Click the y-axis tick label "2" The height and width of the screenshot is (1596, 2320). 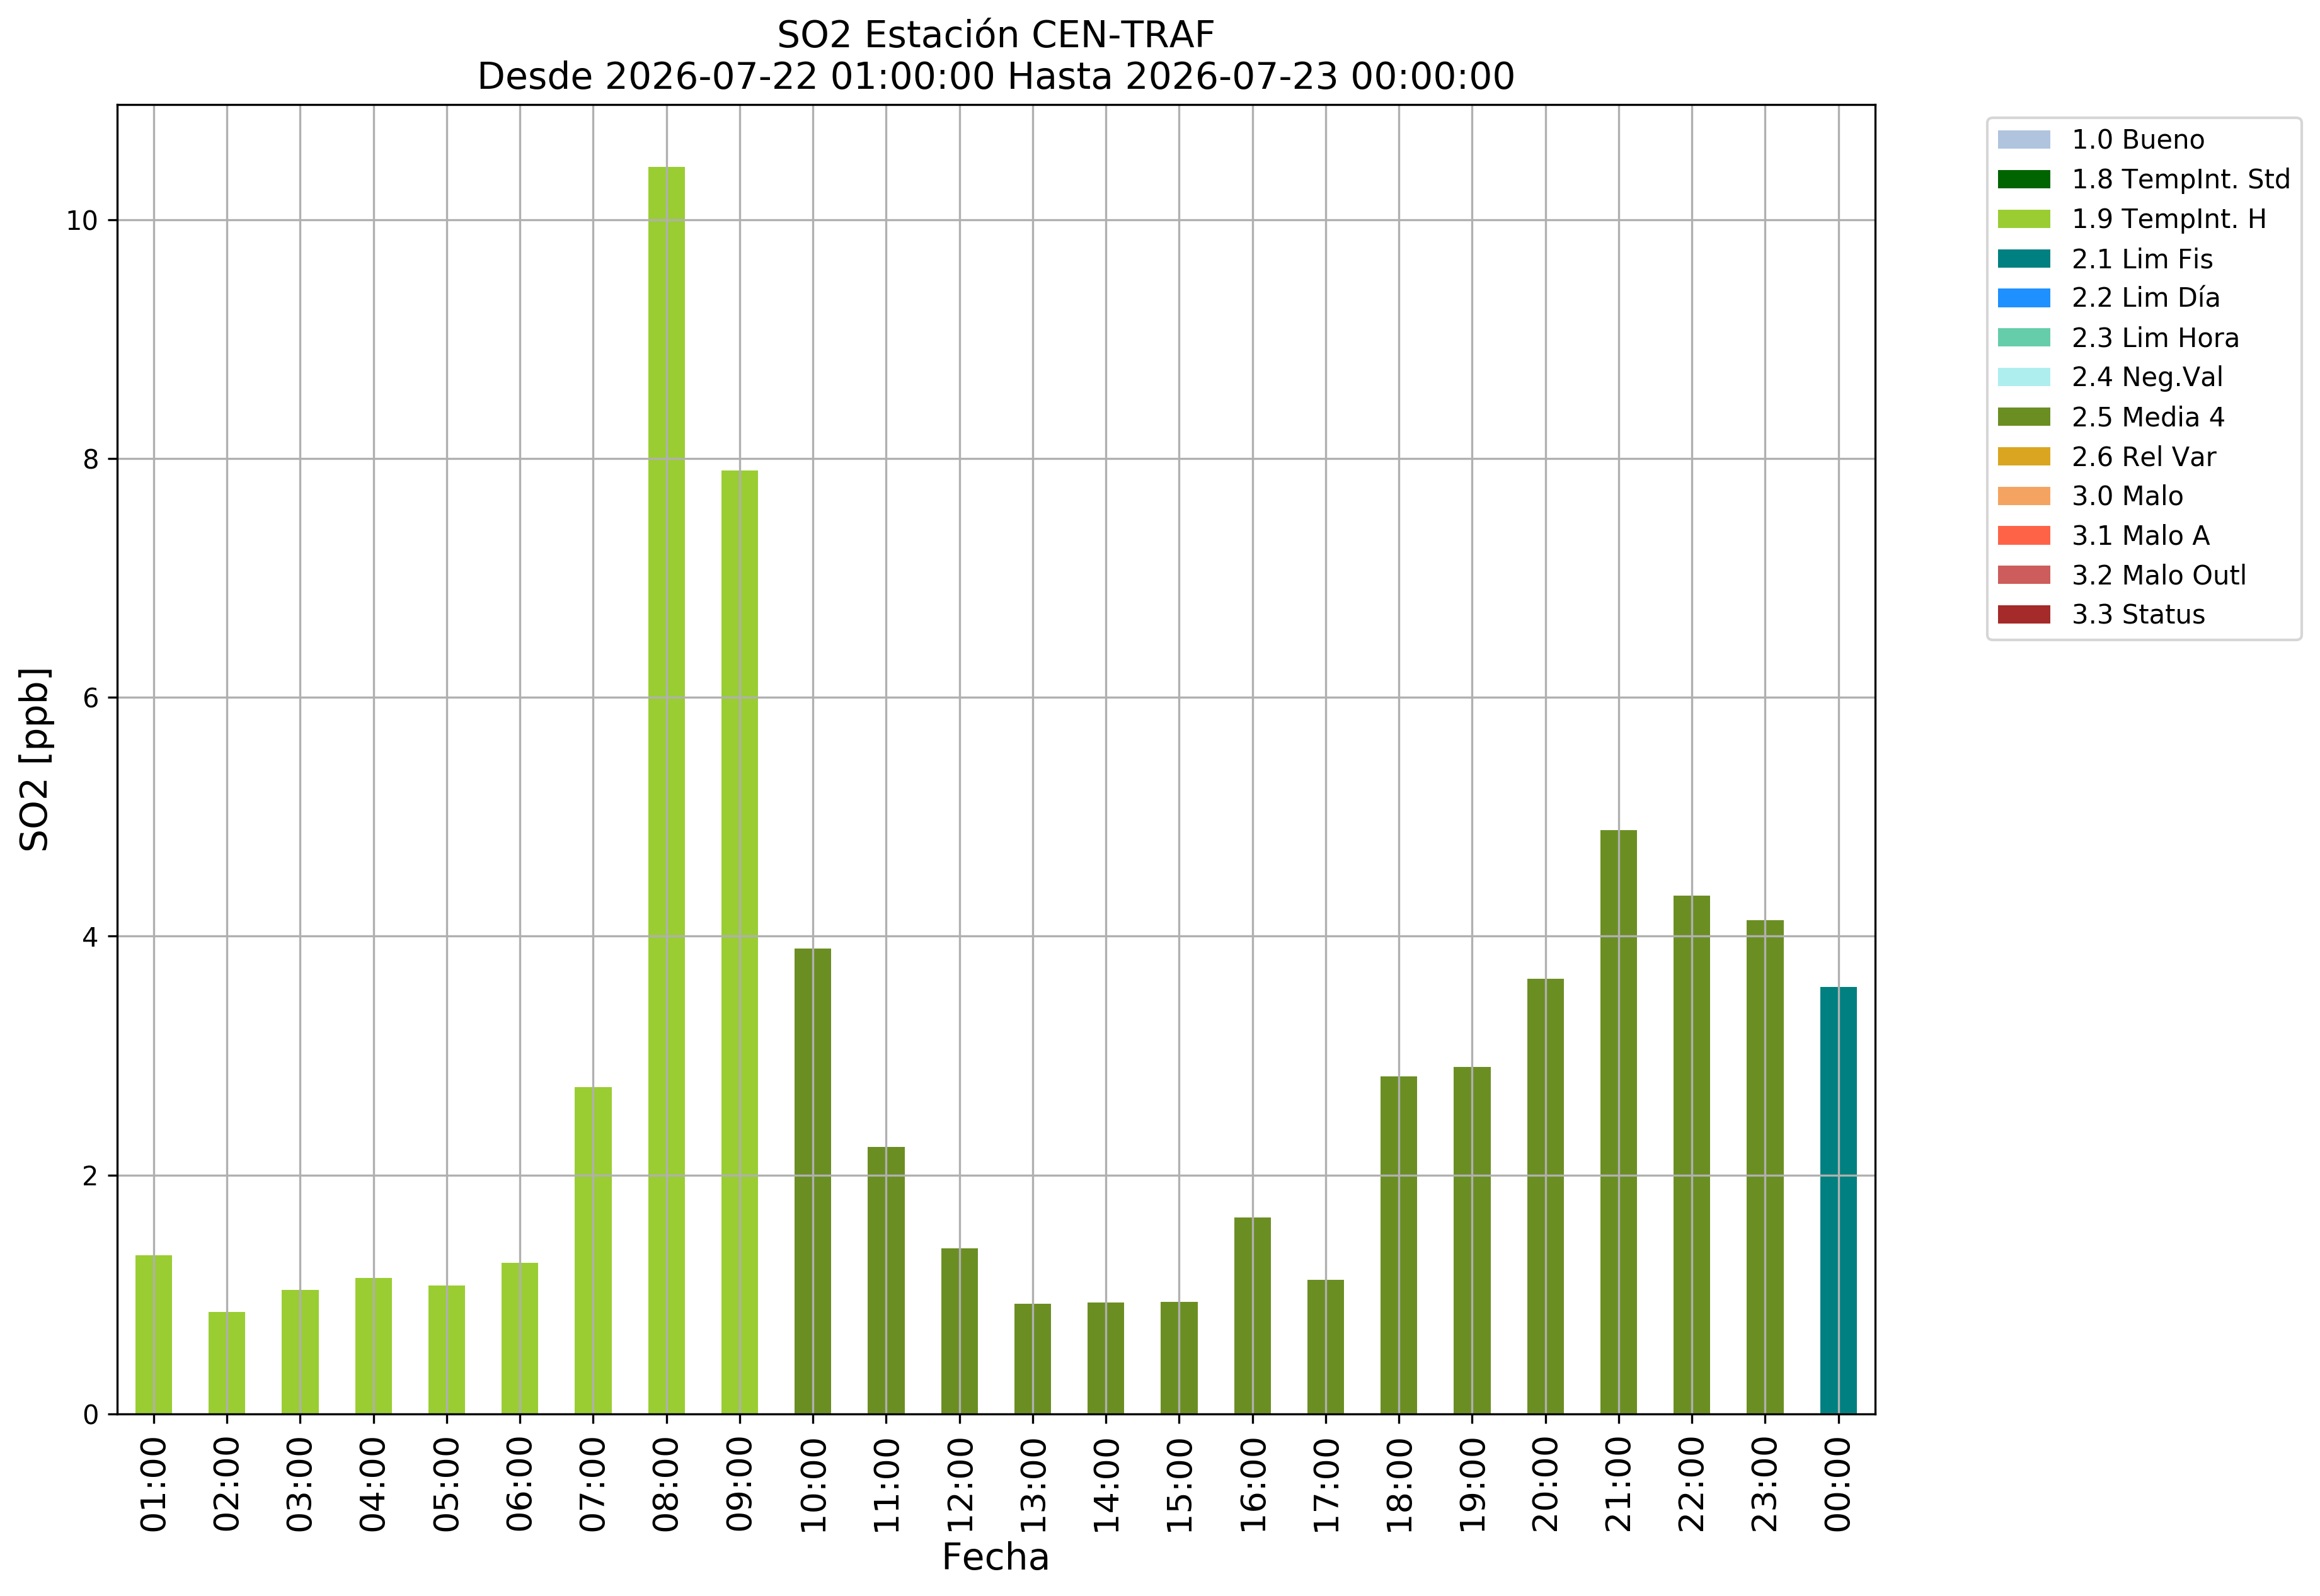[x=91, y=1176]
